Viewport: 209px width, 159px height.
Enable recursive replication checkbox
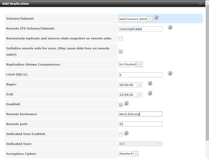pos(121,39)
